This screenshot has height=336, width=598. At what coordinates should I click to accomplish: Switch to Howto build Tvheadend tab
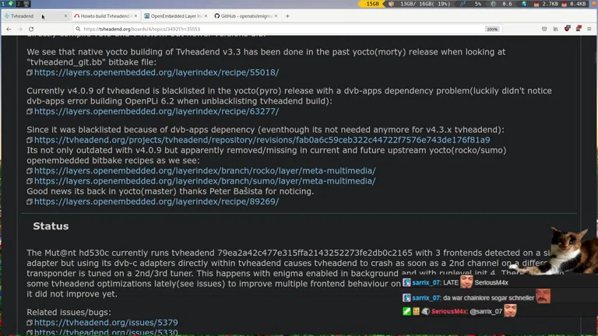(x=105, y=16)
